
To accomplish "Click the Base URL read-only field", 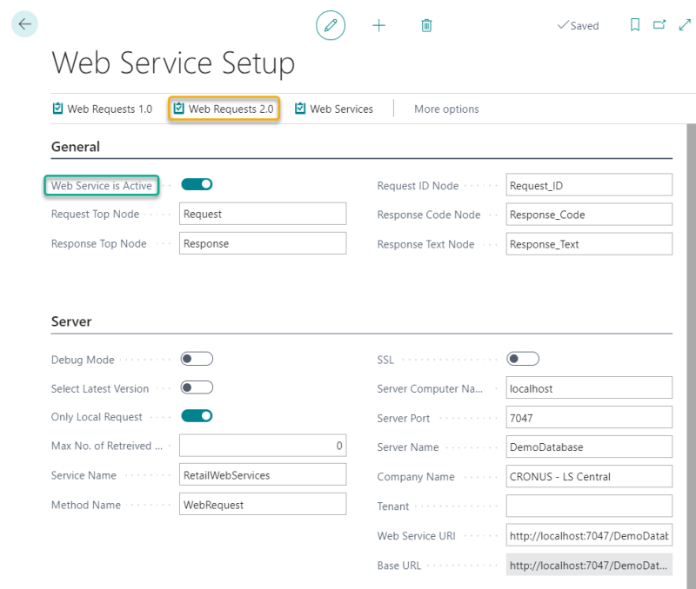I will click(x=589, y=565).
